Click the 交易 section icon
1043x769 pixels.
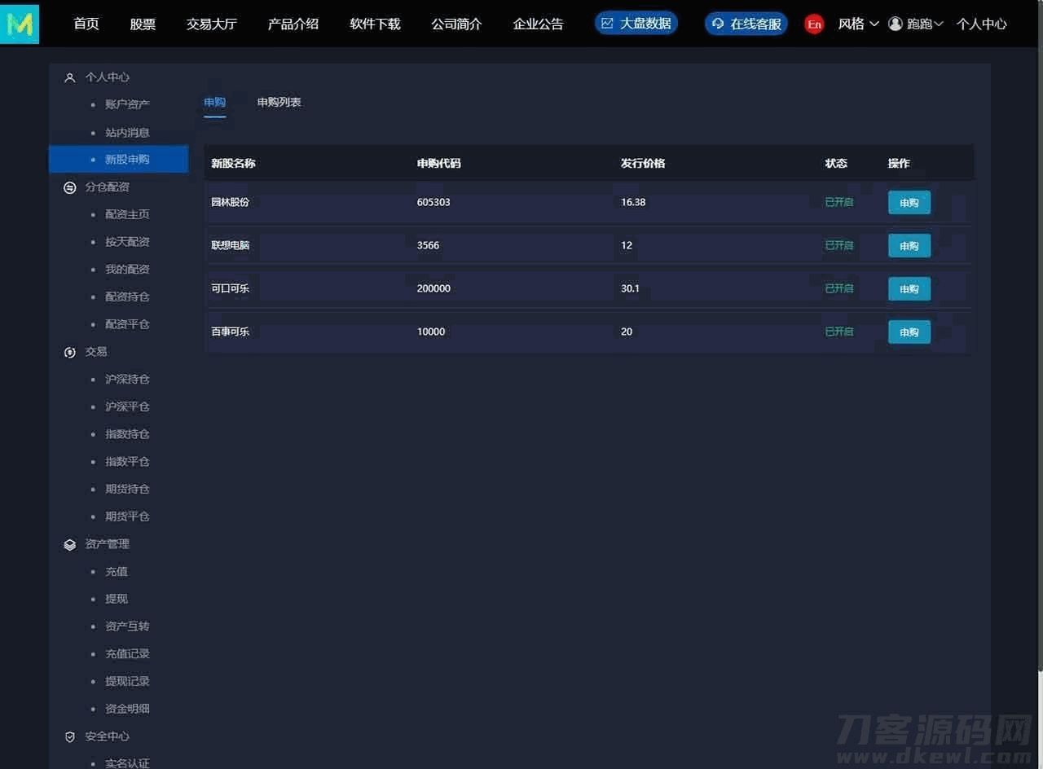70,352
